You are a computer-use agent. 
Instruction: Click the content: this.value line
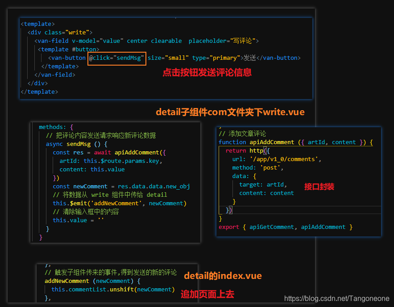[92, 170]
